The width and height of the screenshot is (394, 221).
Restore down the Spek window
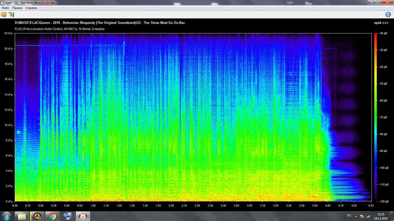pos(377,2)
